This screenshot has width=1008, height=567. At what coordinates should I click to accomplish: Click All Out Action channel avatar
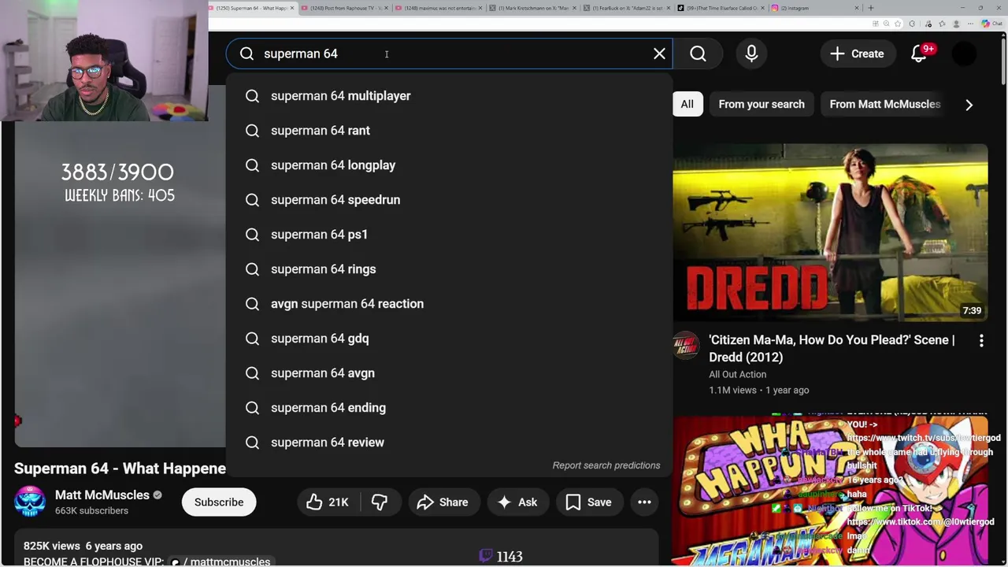[x=686, y=346]
